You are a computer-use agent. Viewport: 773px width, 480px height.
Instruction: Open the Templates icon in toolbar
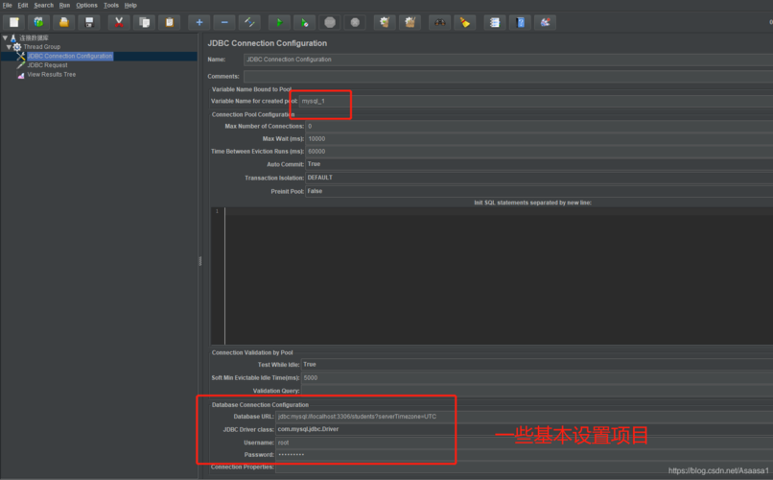tap(38, 22)
